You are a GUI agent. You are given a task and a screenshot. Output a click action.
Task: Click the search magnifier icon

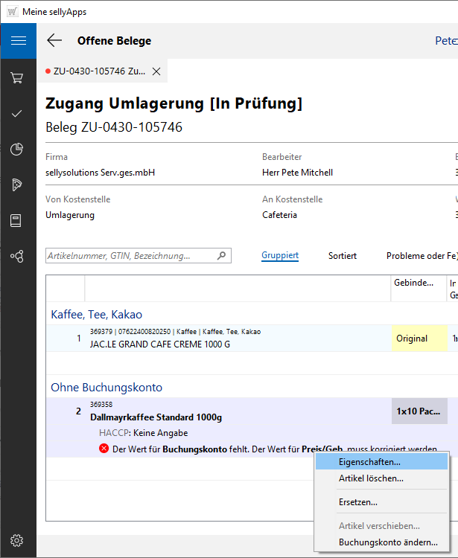pyautogui.click(x=221, y=256)
